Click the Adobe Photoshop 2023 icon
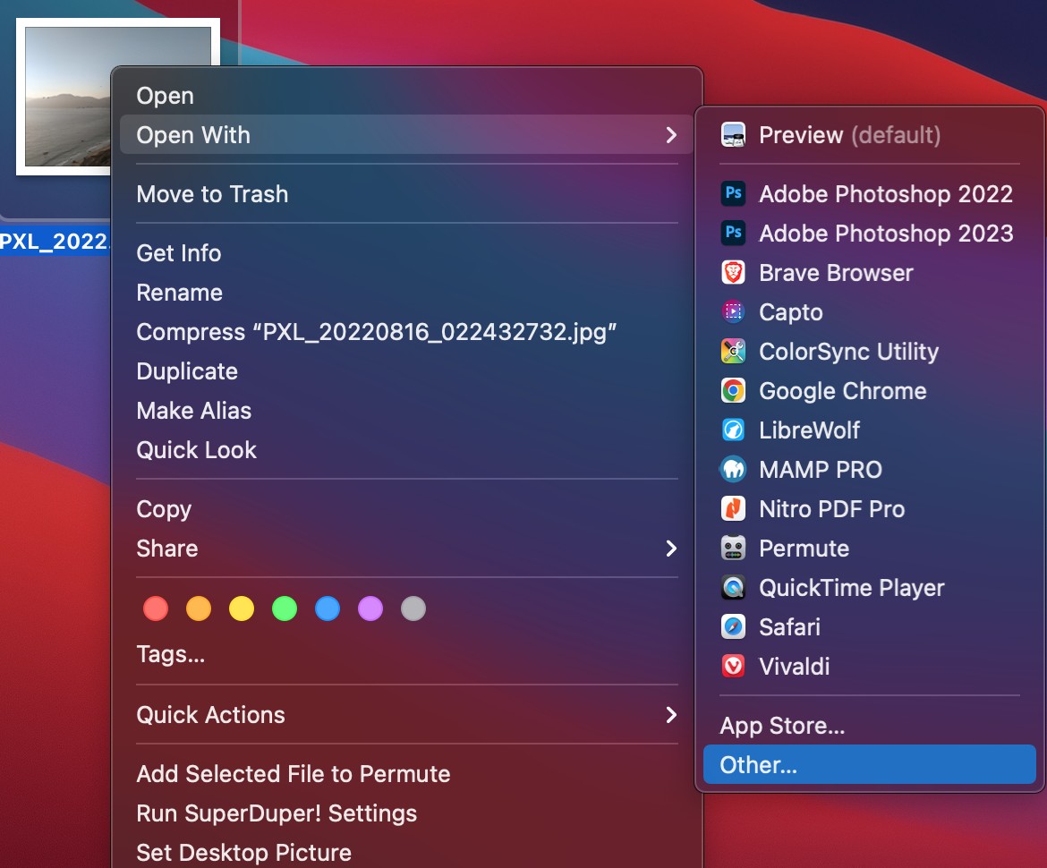Image resolution: width=1047 pixels, height=868 pixels. click(733, 233)
